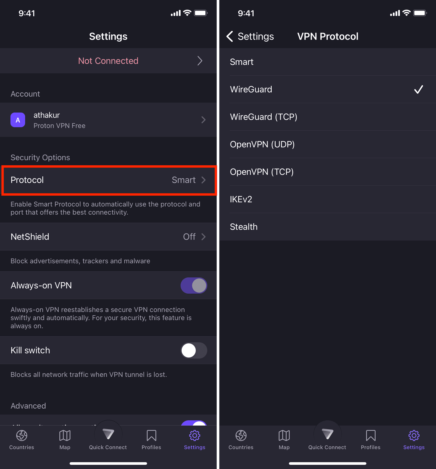Tap the purple account avatar A

point(18,120)
